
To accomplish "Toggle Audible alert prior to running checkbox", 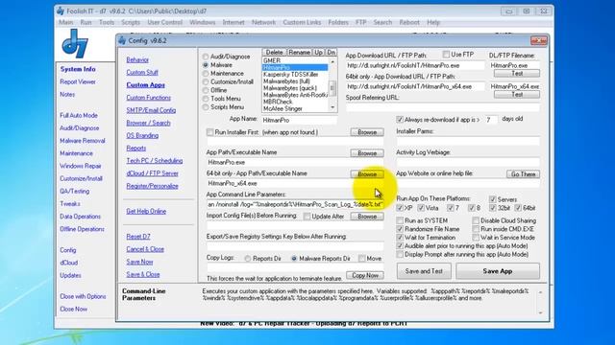I will [x=400, y=246].
